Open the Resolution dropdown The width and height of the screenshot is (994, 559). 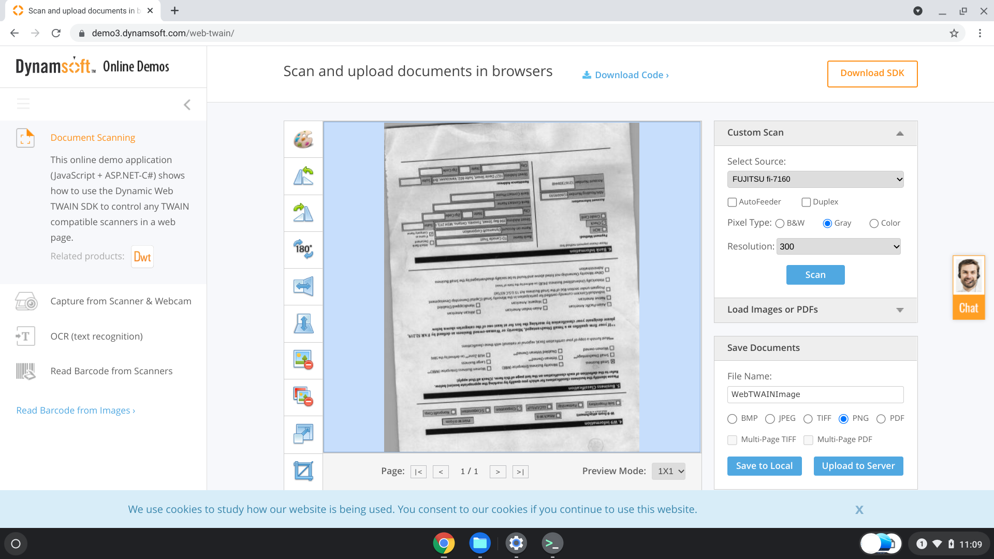point(839,246)
